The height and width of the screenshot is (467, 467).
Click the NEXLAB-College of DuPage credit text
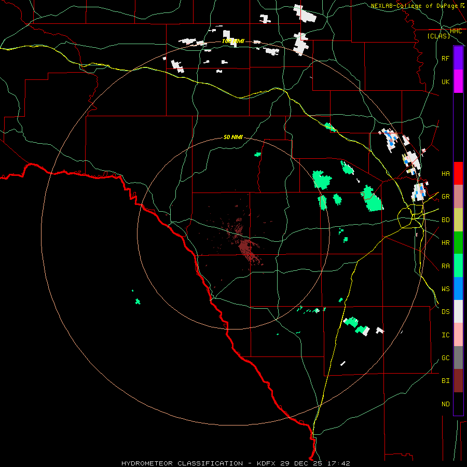click(414, 6)
